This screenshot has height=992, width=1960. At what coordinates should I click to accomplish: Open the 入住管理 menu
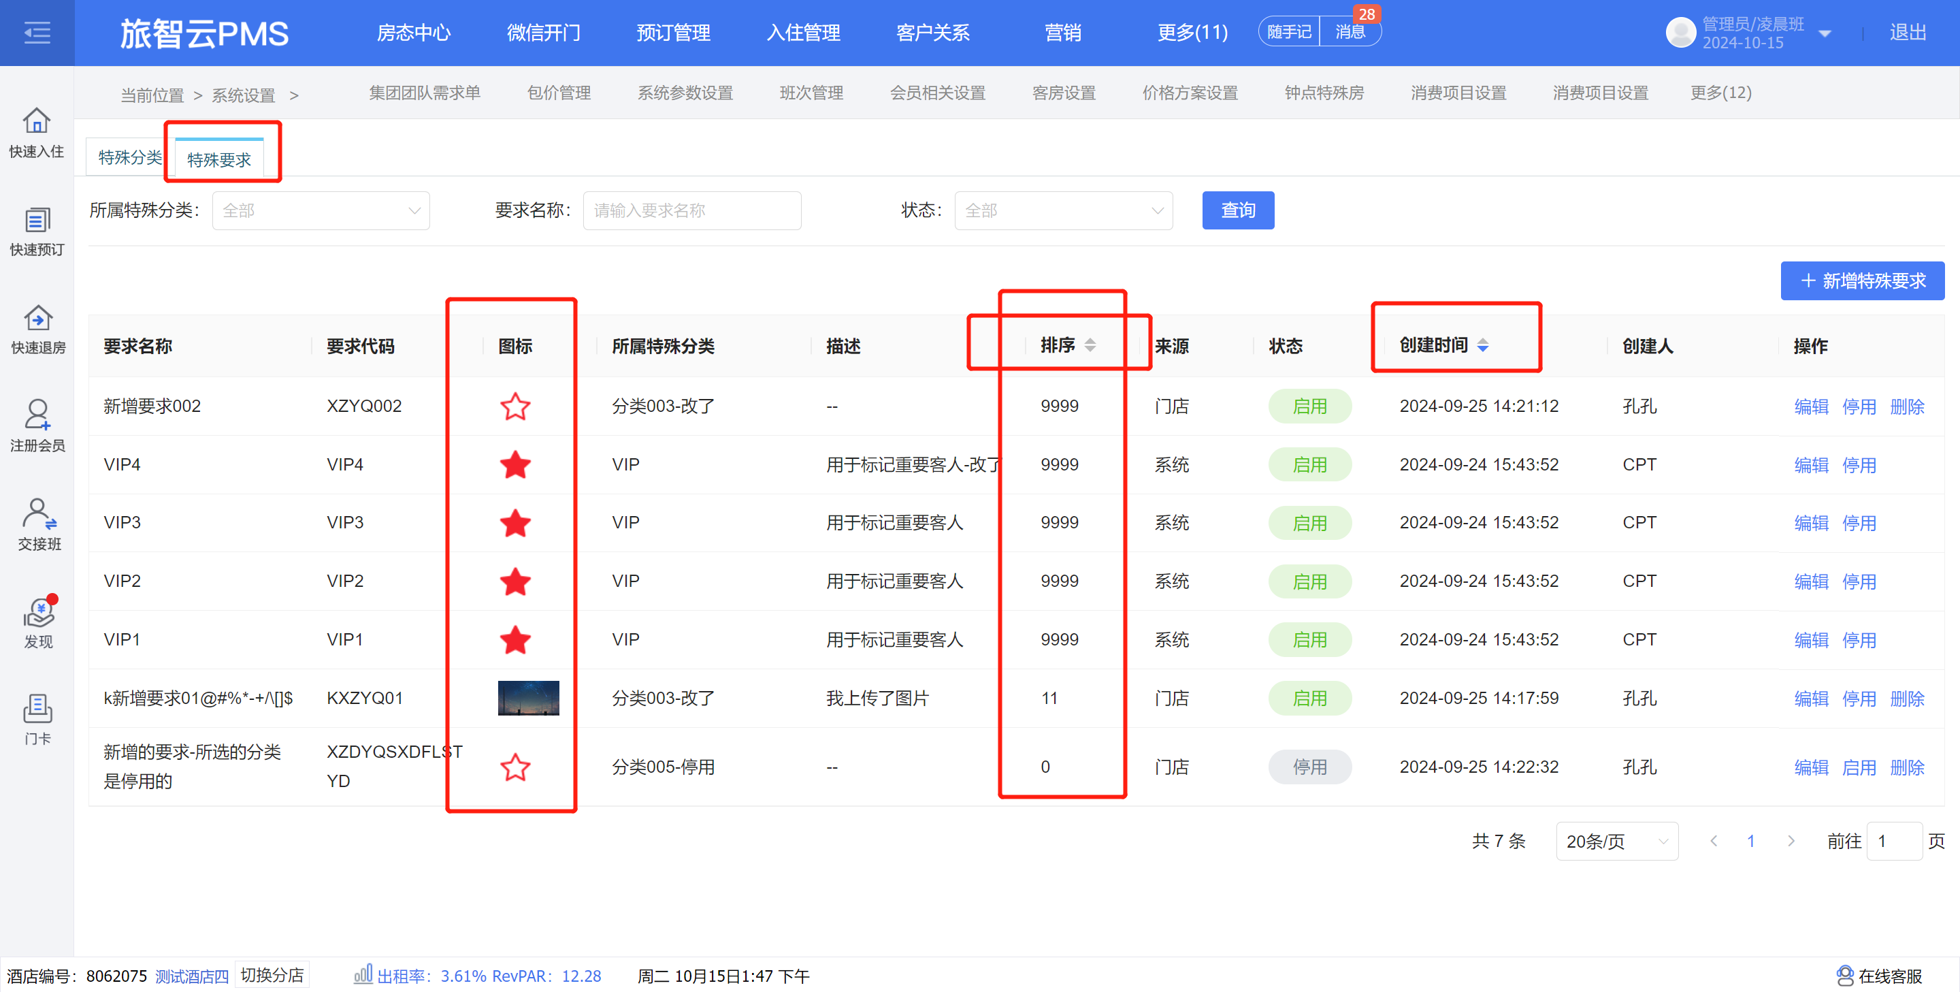tap(804, 33)
